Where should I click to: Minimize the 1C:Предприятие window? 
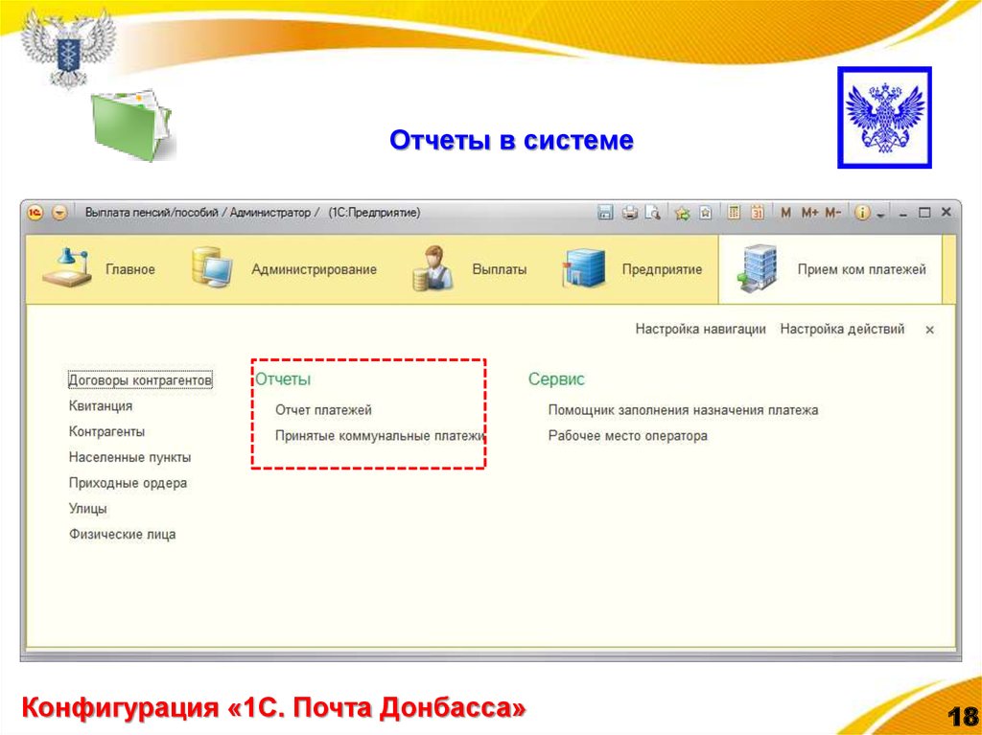click(903, 214)
